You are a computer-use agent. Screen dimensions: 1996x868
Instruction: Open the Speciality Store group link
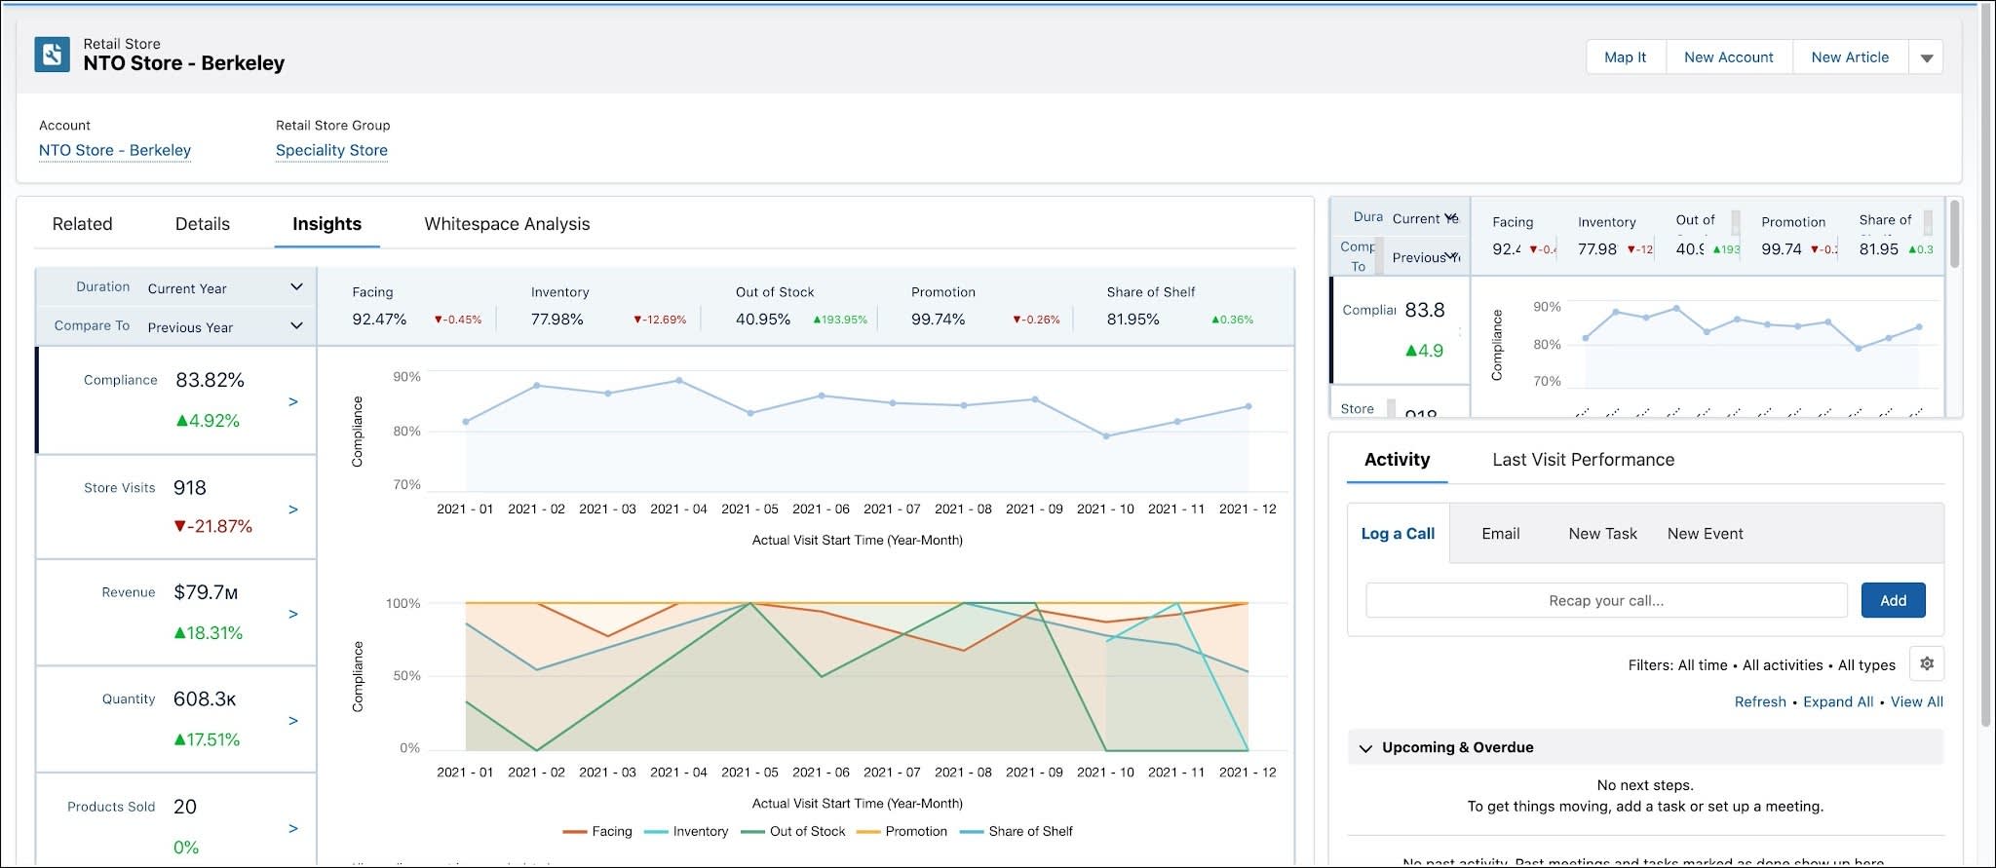pyautogui.click(x=331, y=150)
